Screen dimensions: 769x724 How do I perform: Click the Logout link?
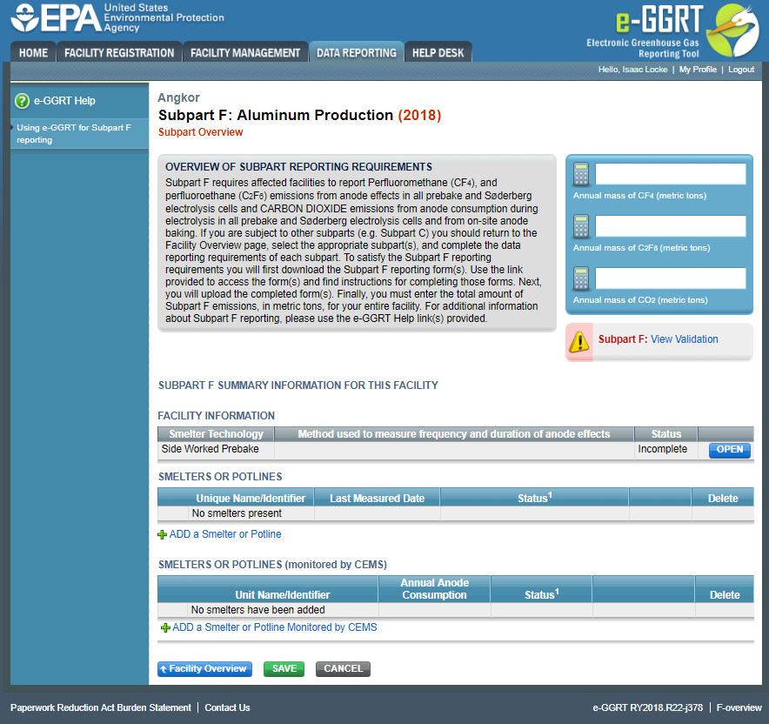click(741, 70)
